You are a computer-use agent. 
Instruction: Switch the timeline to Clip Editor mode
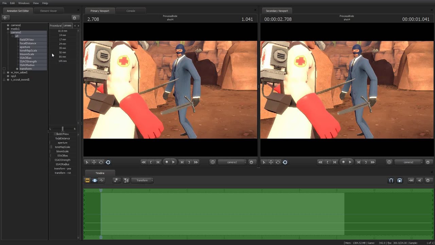(x=87, y=180)
